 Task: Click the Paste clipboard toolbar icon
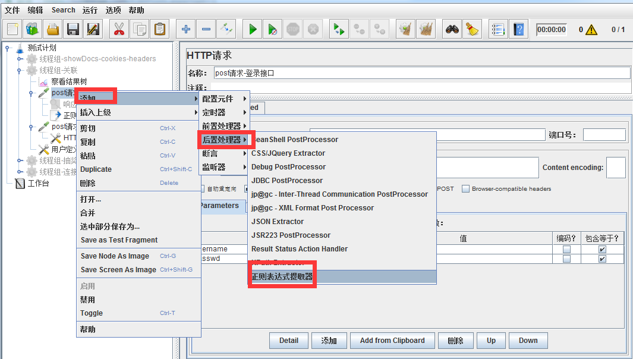[x=160, y=29]
